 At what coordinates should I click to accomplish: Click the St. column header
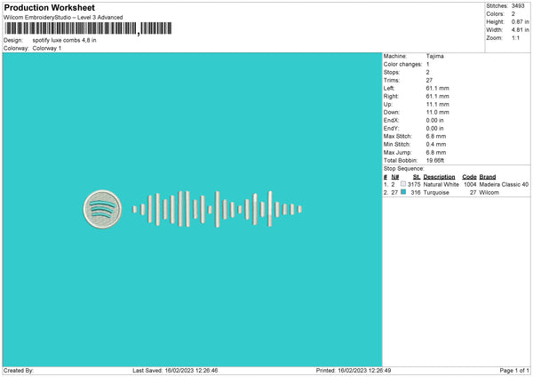[417, 177]
